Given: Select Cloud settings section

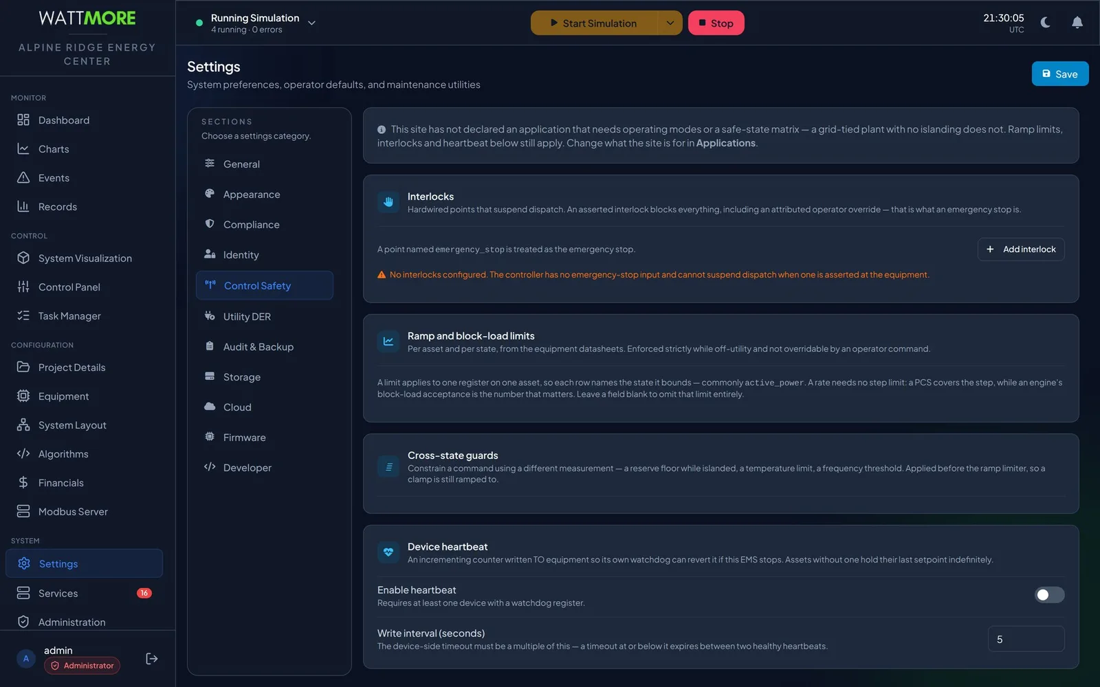Looking at the screenshot, I should coord(265,407).
